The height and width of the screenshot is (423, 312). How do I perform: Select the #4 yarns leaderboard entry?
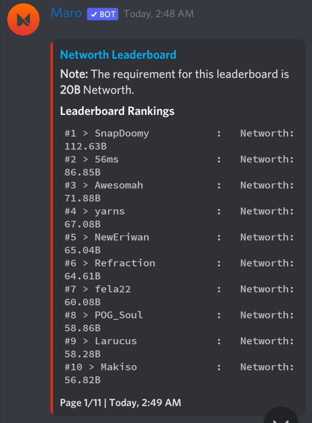click(179, 218)
